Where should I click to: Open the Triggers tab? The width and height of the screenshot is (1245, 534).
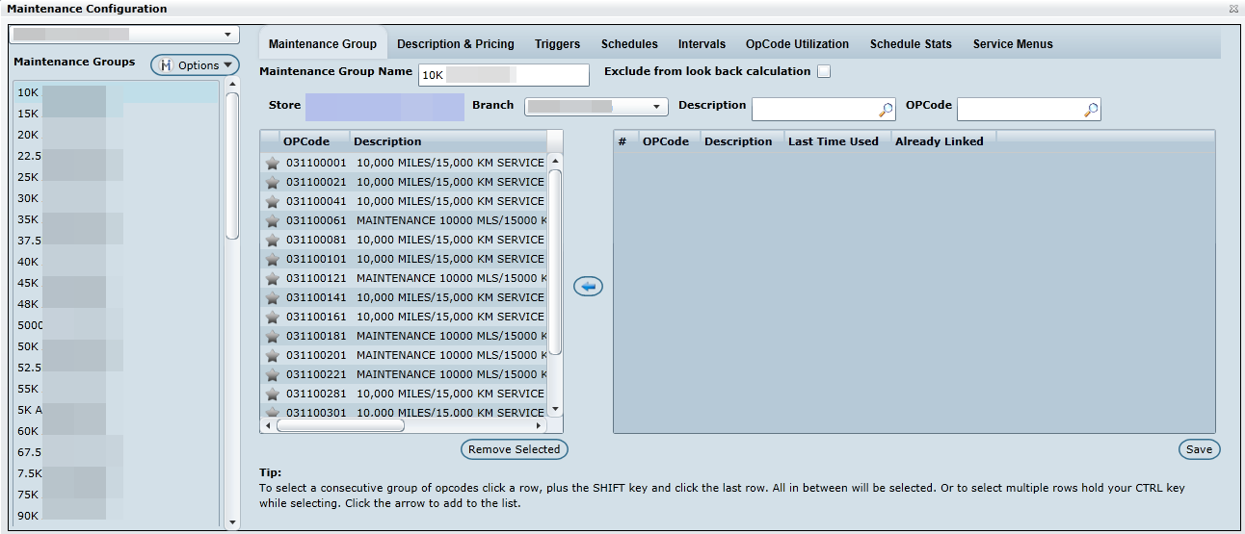pyautogui.click(x=557, y=44)
